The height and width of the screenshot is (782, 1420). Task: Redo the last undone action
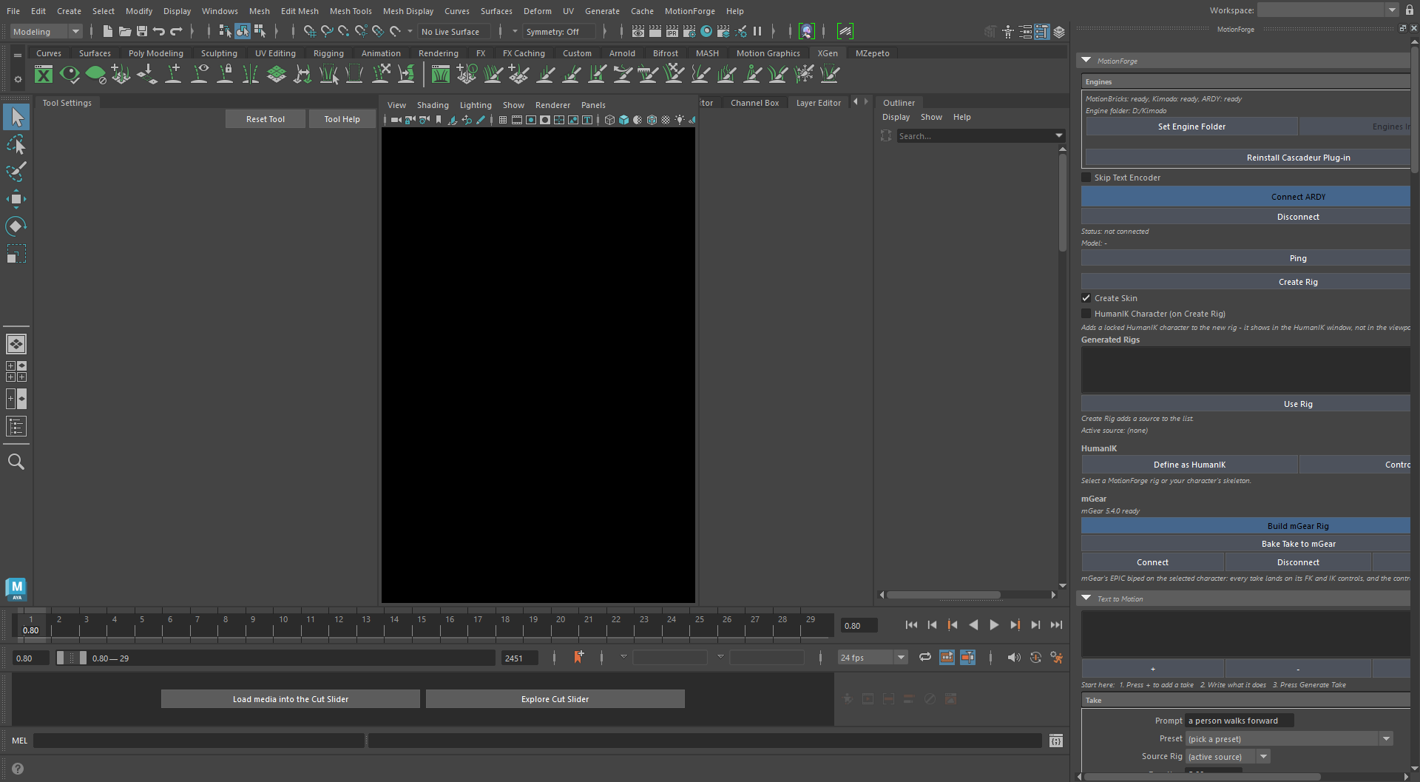(x=176, y=31)
